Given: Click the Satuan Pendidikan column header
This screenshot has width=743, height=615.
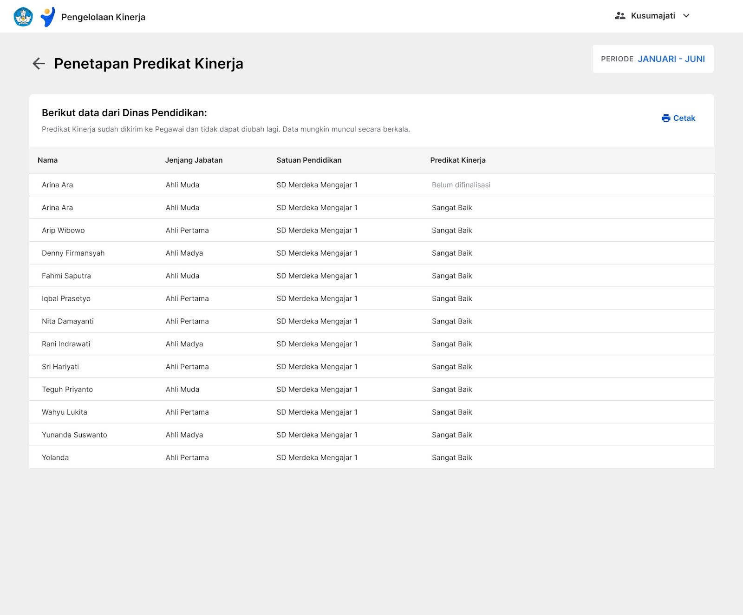Looking at the screenshot, I should [309, 160].
